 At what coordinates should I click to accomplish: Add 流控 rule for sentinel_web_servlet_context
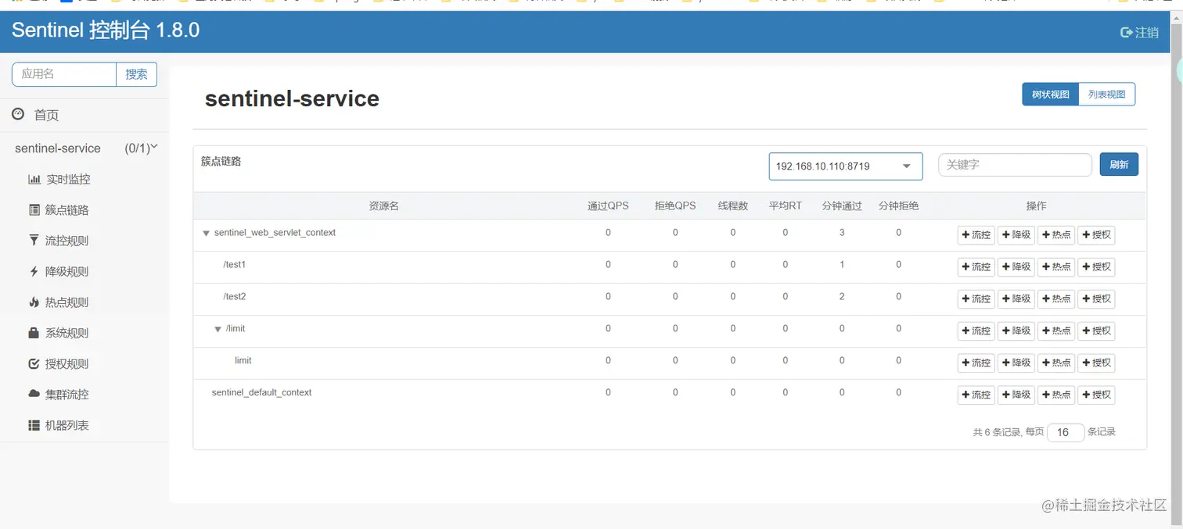tap(976, 235)
